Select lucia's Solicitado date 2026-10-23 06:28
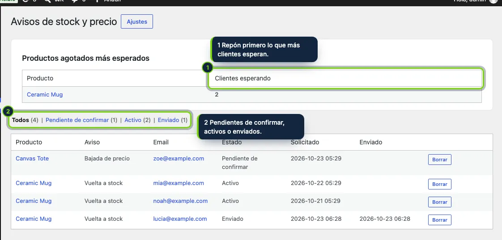Image resolution: width=502 pixels, height=240 pixels. (316, 219)
